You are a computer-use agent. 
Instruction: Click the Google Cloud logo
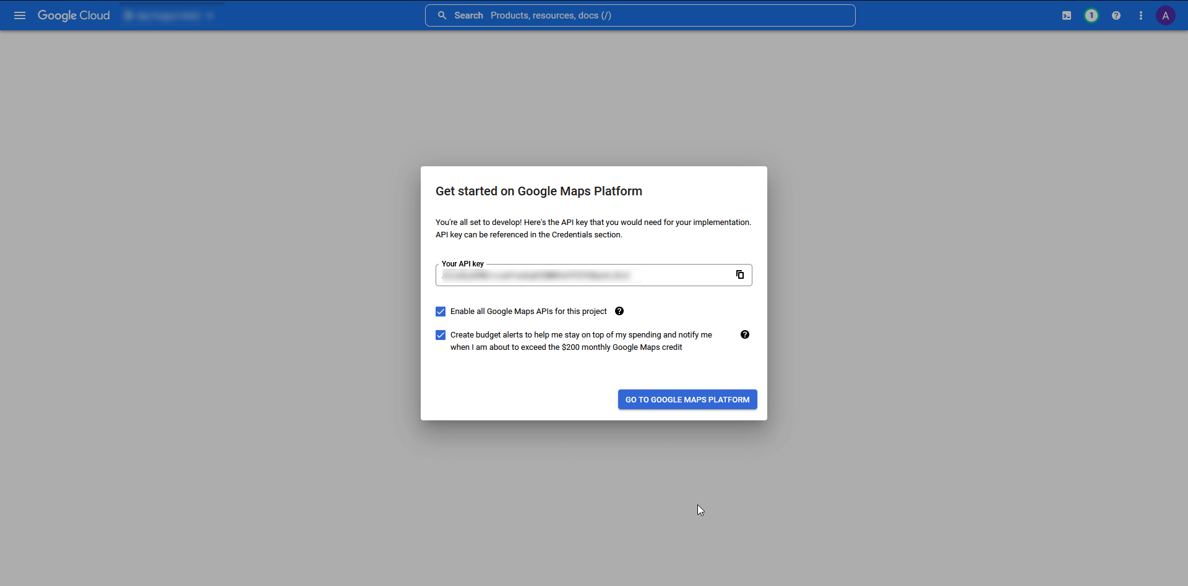[73, 15]
